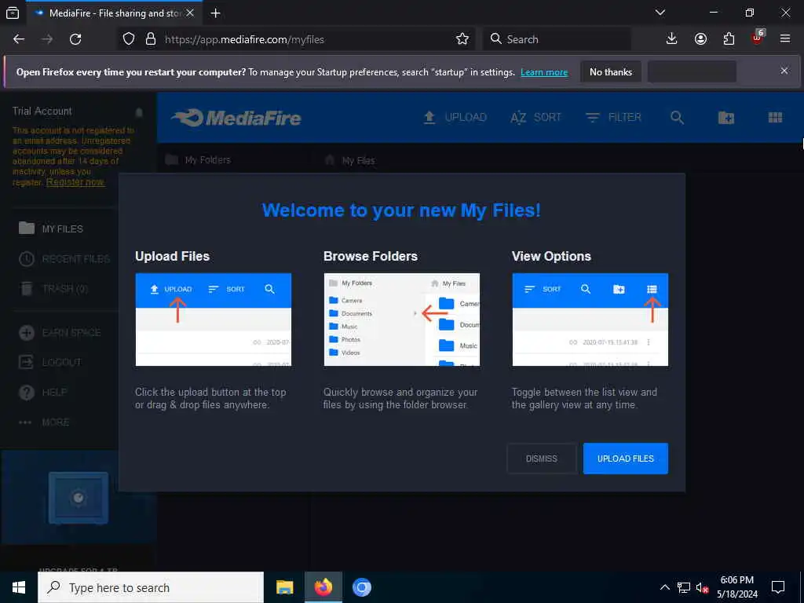Open the Firefox downloads icon
The image size is (804, 603).
pos(672,39)
